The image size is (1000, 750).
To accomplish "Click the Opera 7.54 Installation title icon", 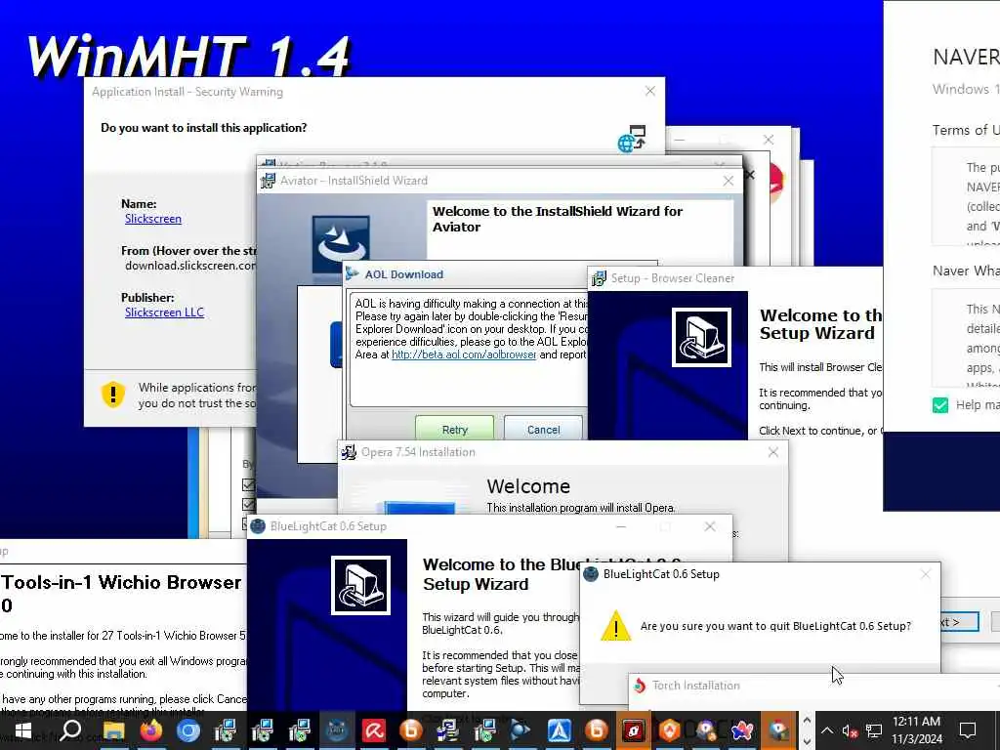I will point(349,452).
